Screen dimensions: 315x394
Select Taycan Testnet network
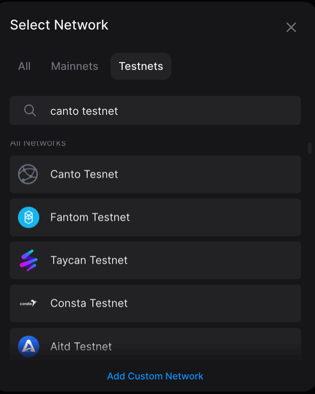pyautogui.click(x=155, y=260)
